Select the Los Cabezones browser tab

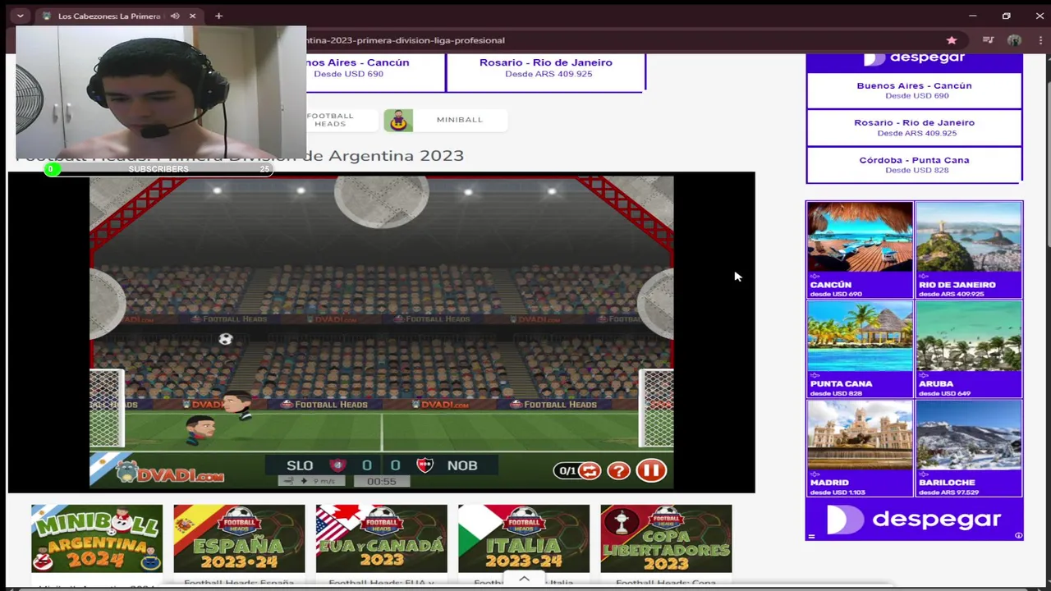119,16
